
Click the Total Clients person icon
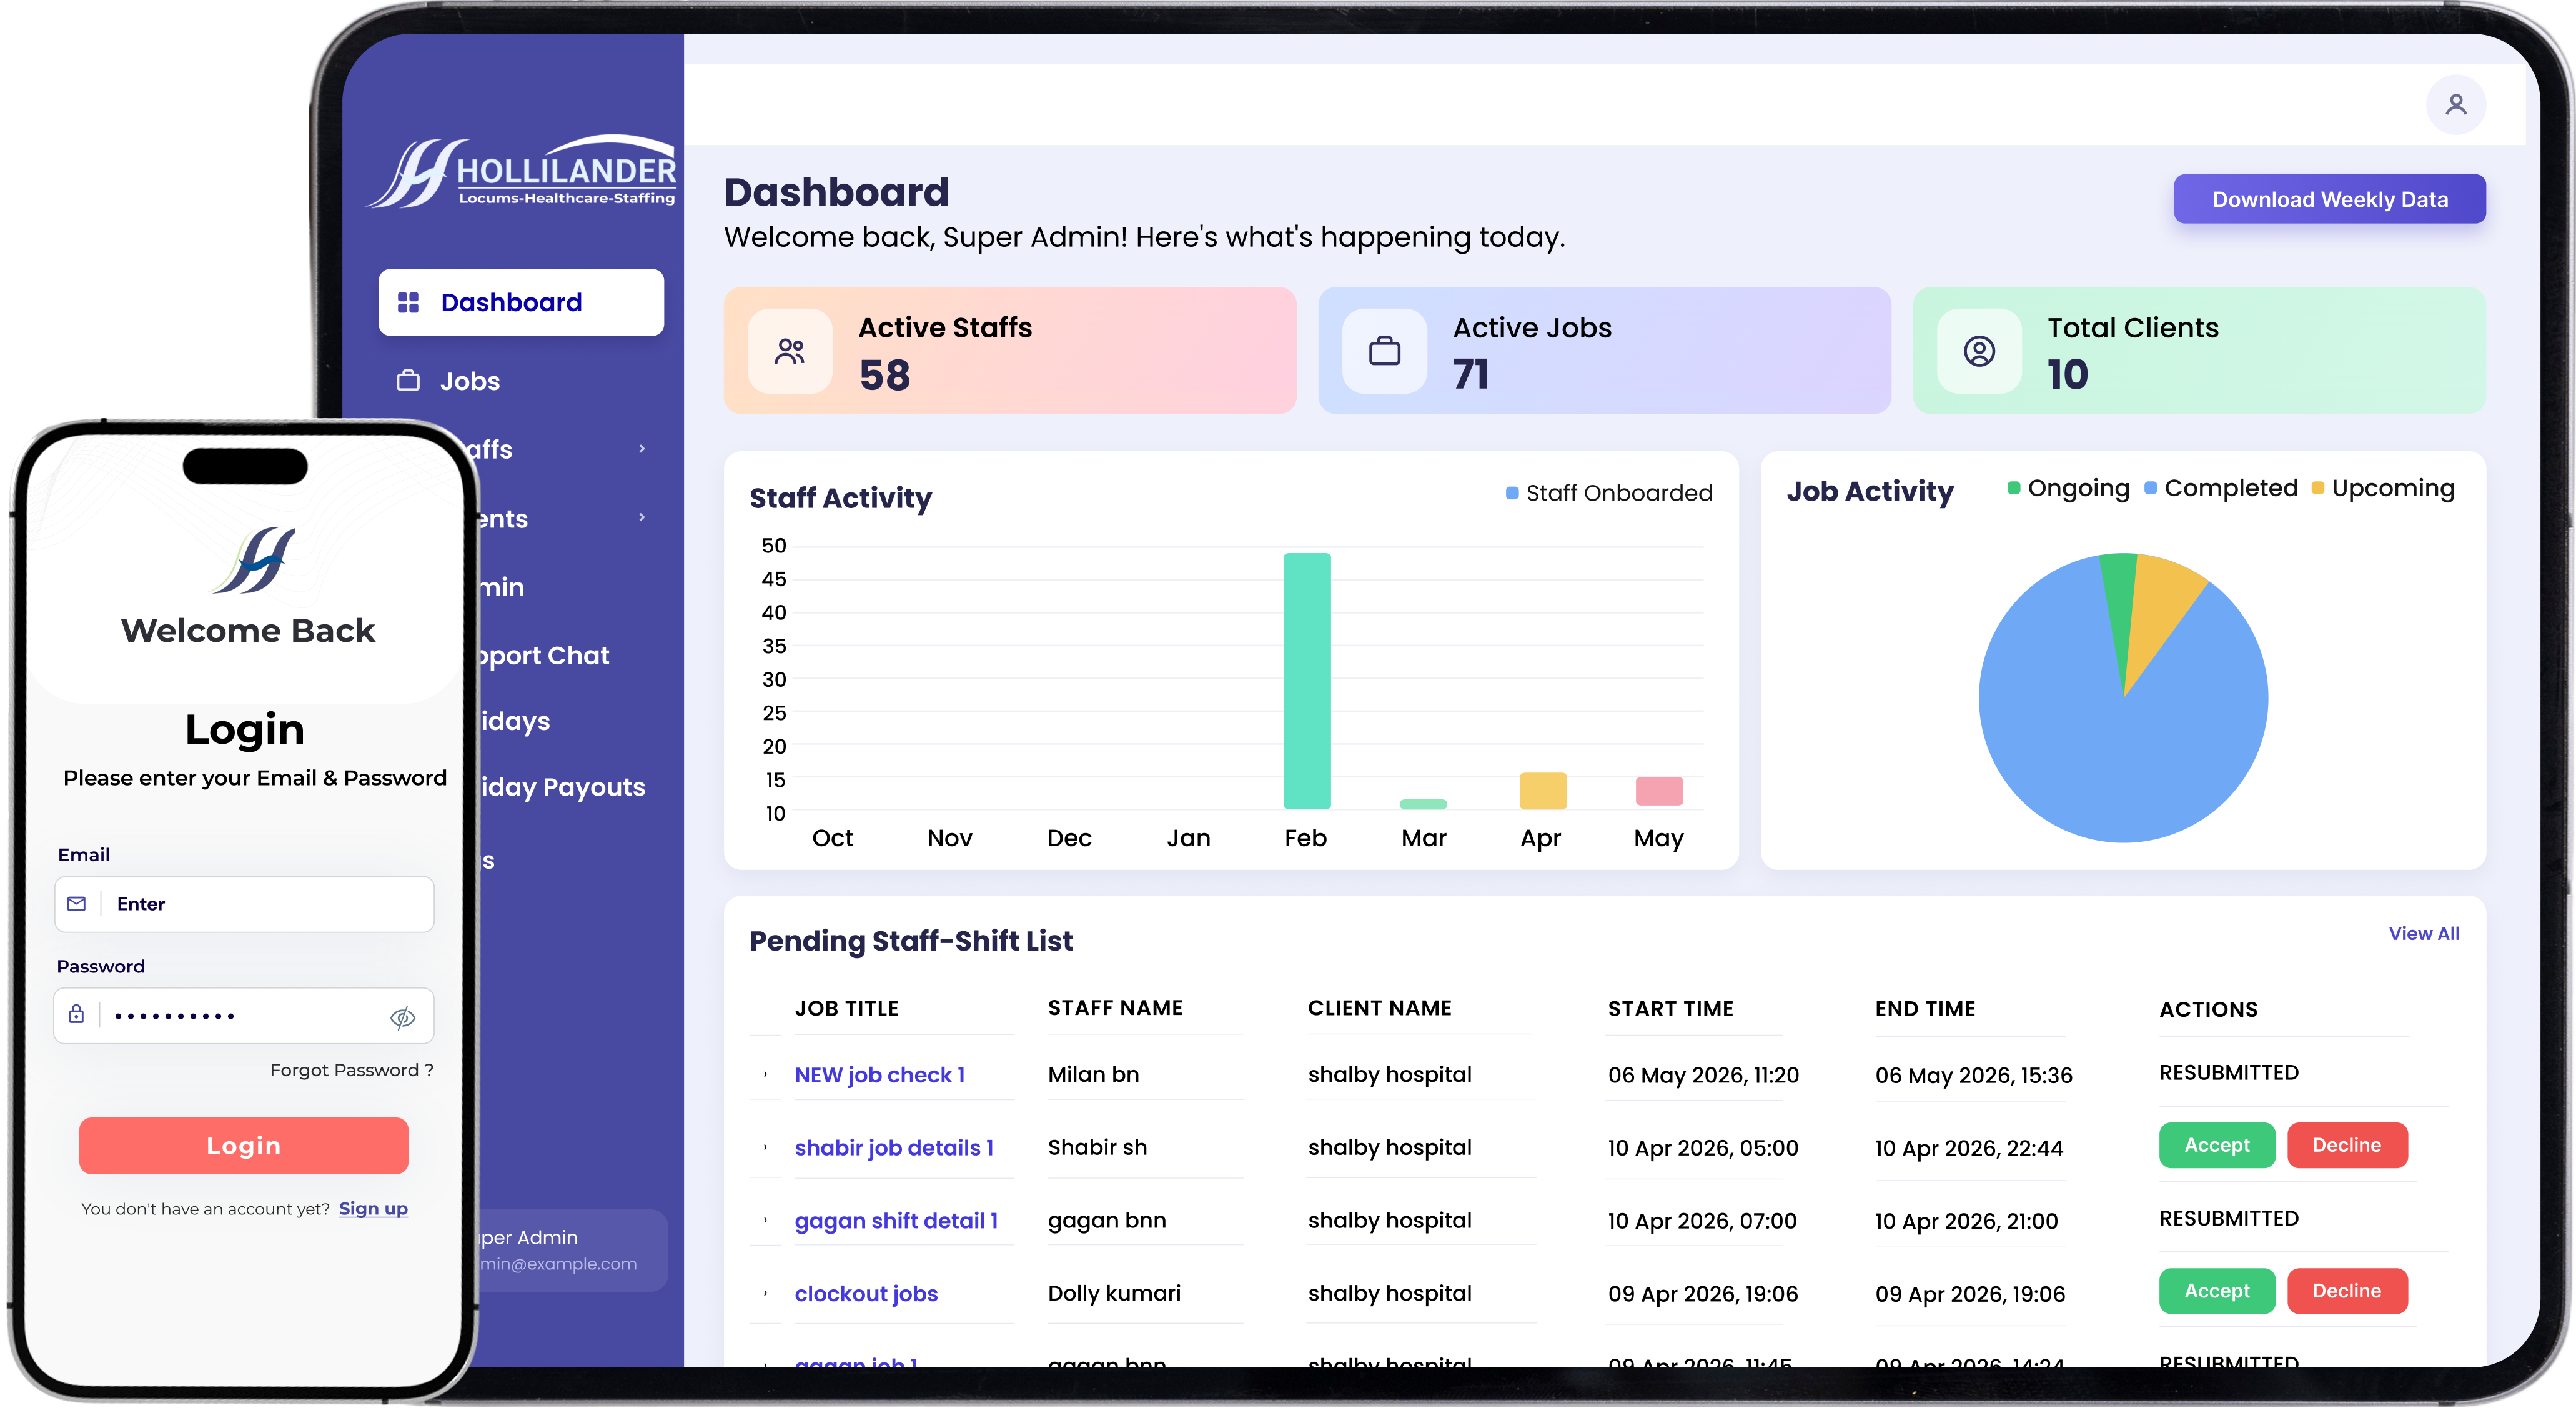(x=1978, y=351)
